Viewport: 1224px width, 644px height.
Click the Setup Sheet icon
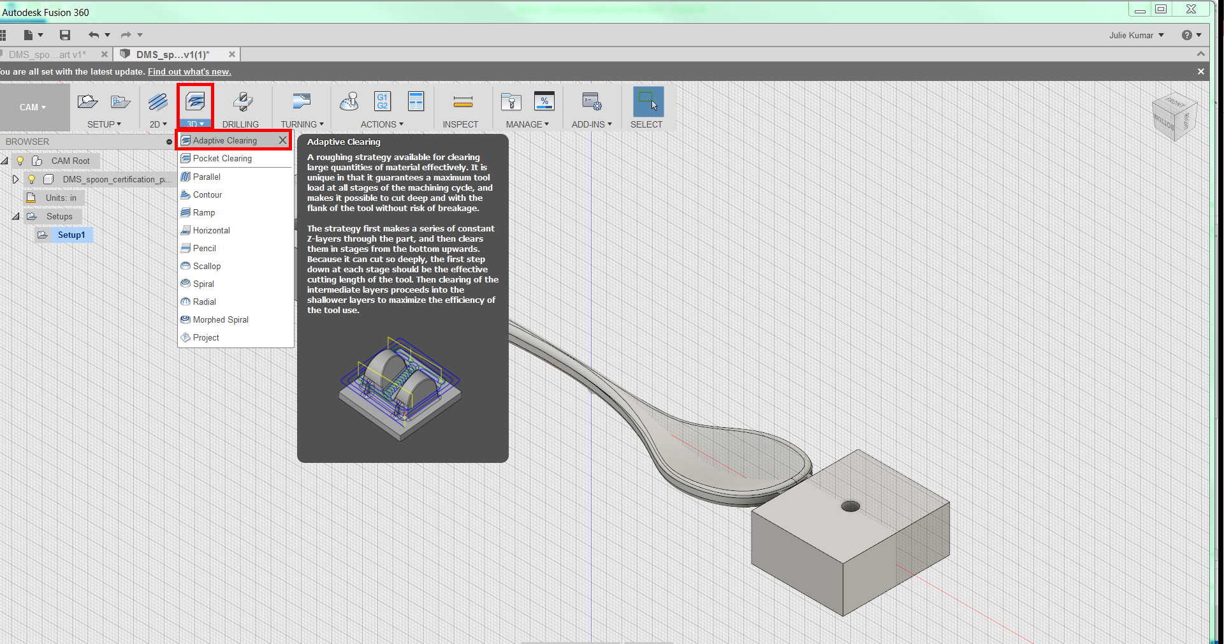(416, 101)
